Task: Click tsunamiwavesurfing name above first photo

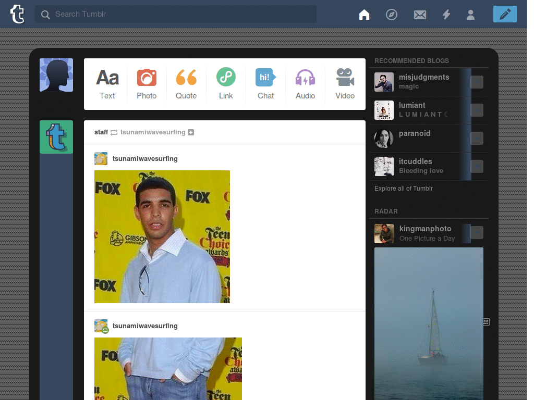Action: 145,159
